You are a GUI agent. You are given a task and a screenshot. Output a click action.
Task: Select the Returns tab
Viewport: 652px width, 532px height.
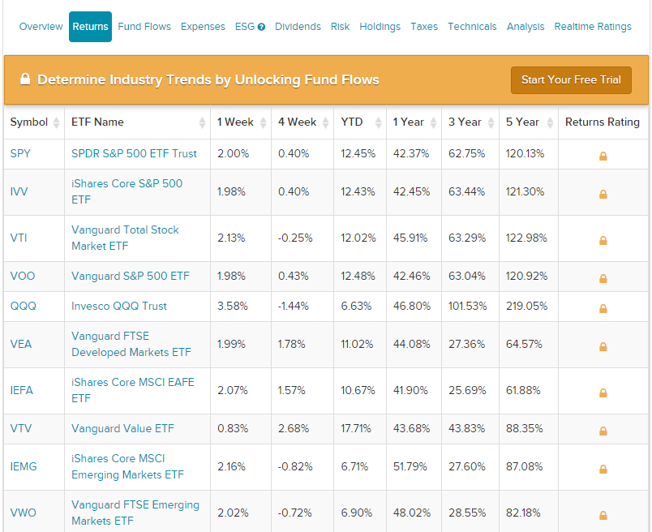(90, 27)
